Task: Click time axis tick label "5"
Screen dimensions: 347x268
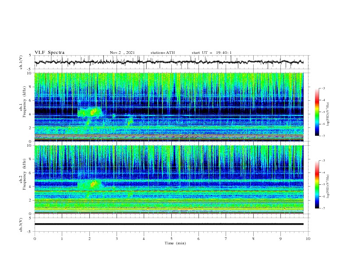Action: [x=171, y=239]
